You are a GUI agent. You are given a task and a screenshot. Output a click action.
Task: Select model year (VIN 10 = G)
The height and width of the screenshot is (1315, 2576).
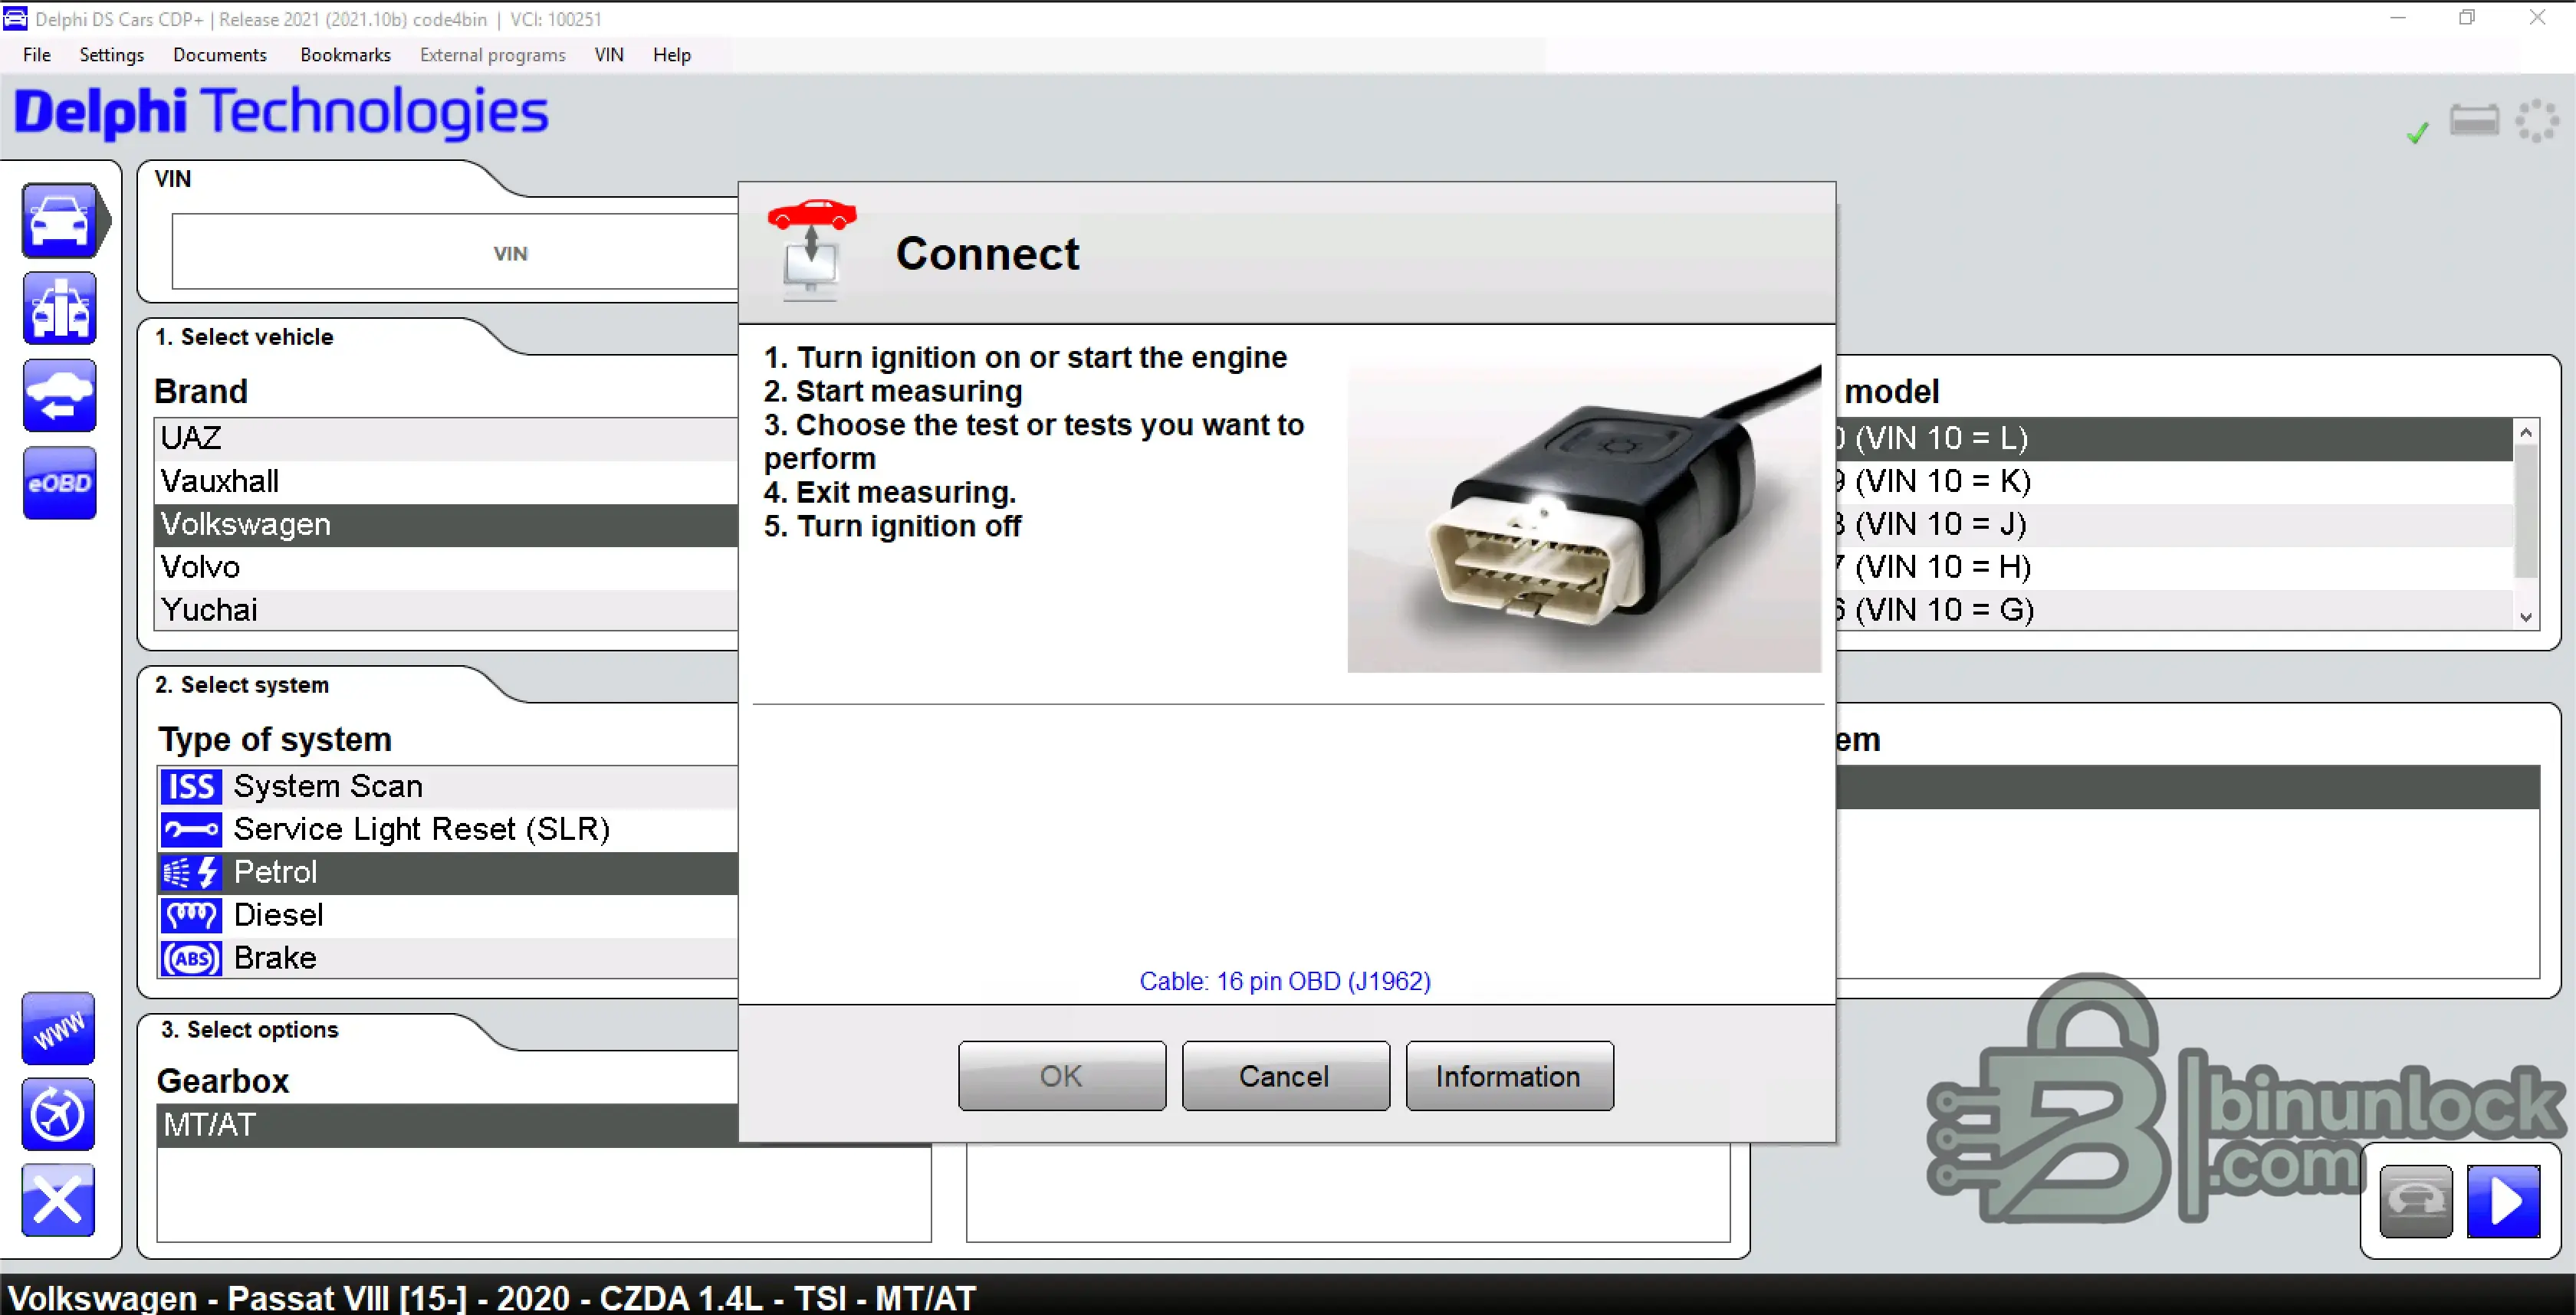pos(2174,611)
